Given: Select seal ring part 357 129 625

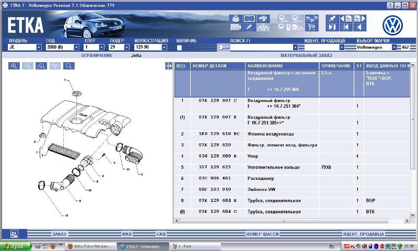Looking at the screenshot, I should (292, 167).
